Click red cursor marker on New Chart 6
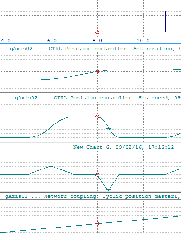The height and width of the screenshot is (234, 181). pyautogui.click(x=97, y=175)
